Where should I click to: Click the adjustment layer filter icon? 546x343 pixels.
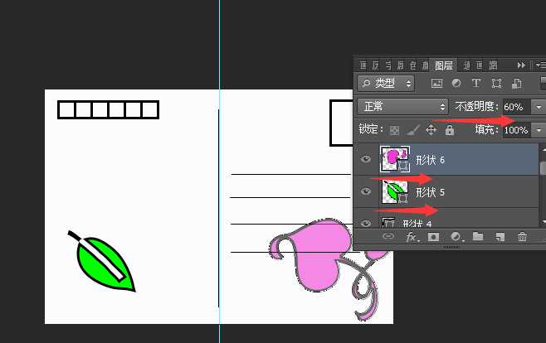click(456, 84)
